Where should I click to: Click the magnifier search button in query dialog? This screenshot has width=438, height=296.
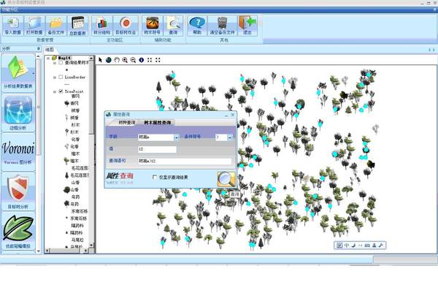click(226, 178)
